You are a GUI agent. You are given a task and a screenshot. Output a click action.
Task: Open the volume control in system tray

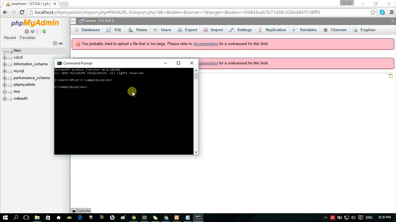353,218
